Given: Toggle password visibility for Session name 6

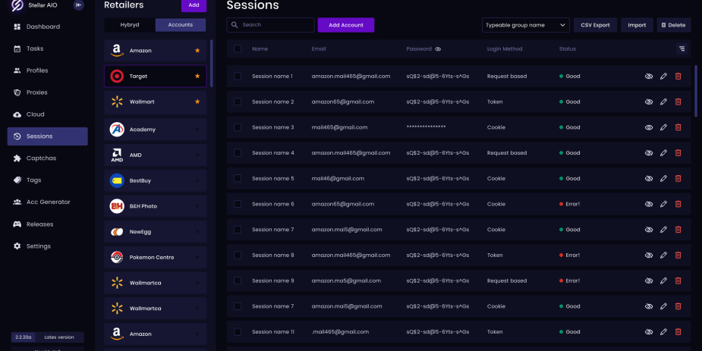Looking at the screenshot, I should [x=649, y=204].
